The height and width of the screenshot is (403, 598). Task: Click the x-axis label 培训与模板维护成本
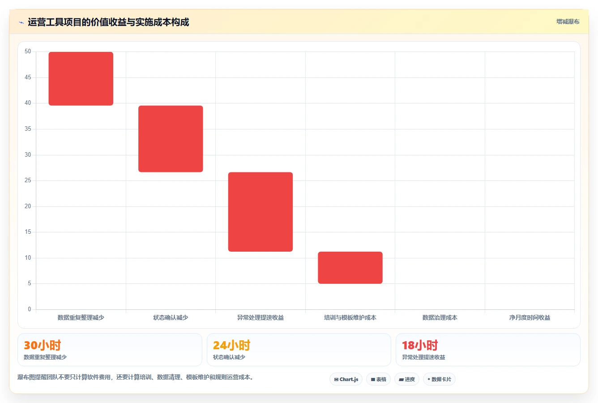350,317
